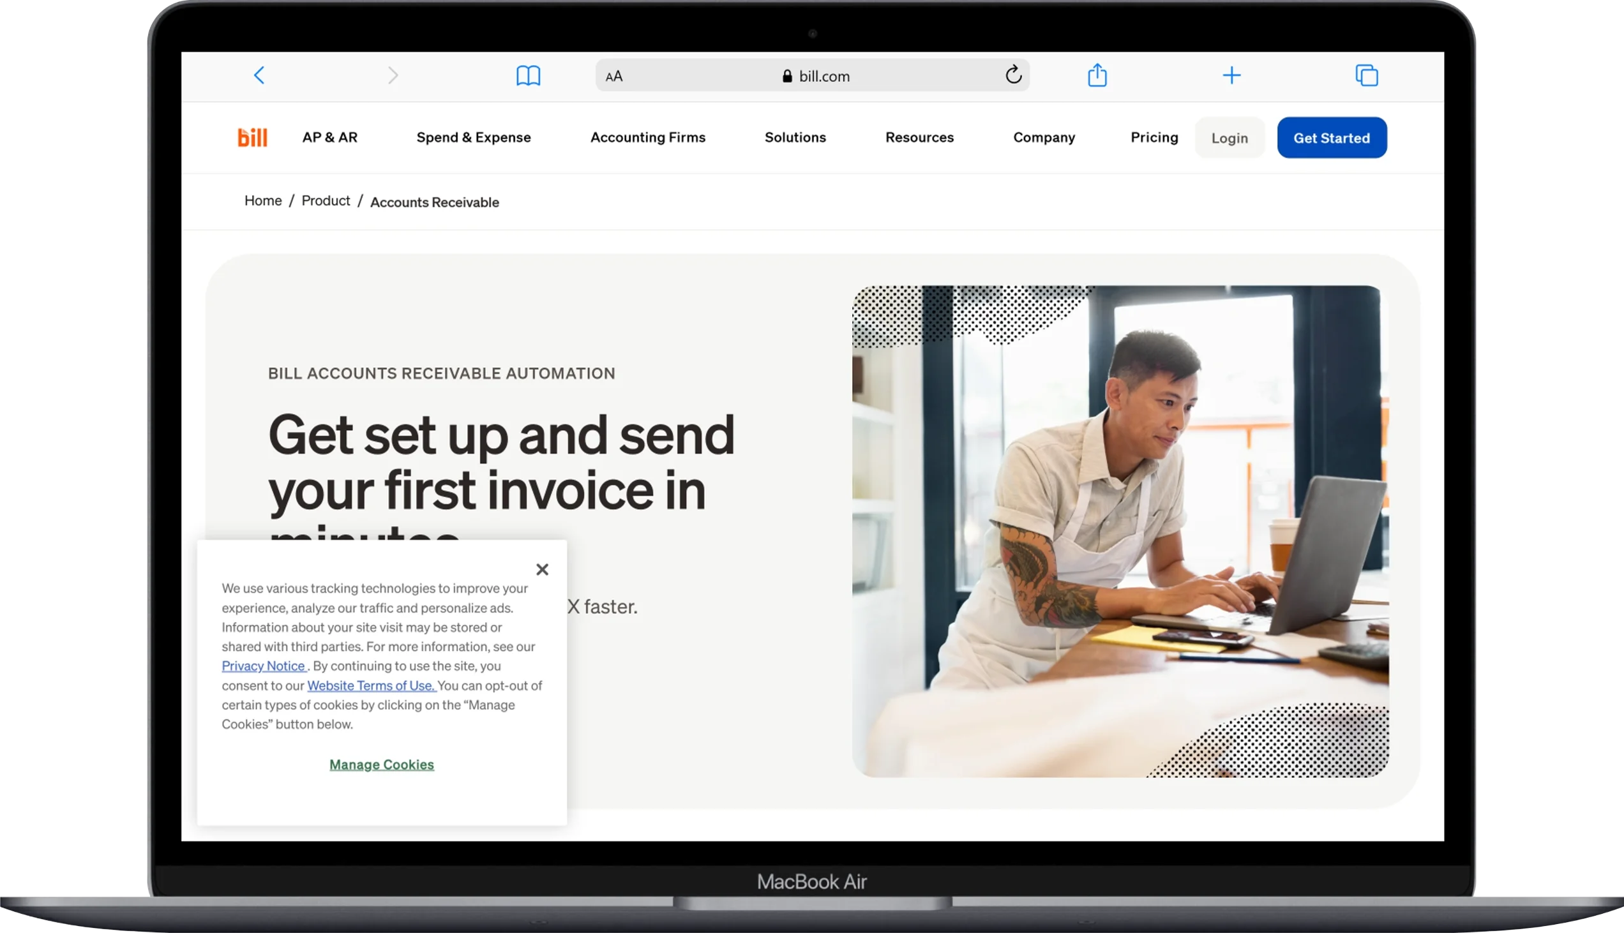This screenshot has width=1624, height=933.
Task: Click the blue Get Started button
Action: point(1332,138)
